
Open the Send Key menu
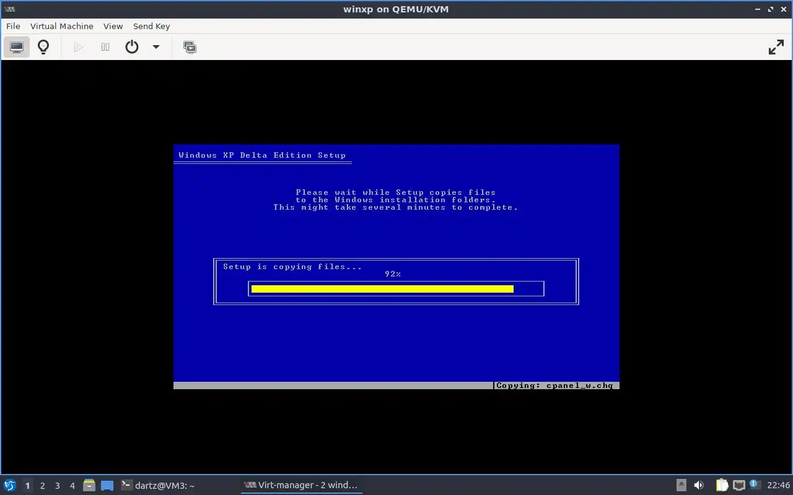(151, 26)
